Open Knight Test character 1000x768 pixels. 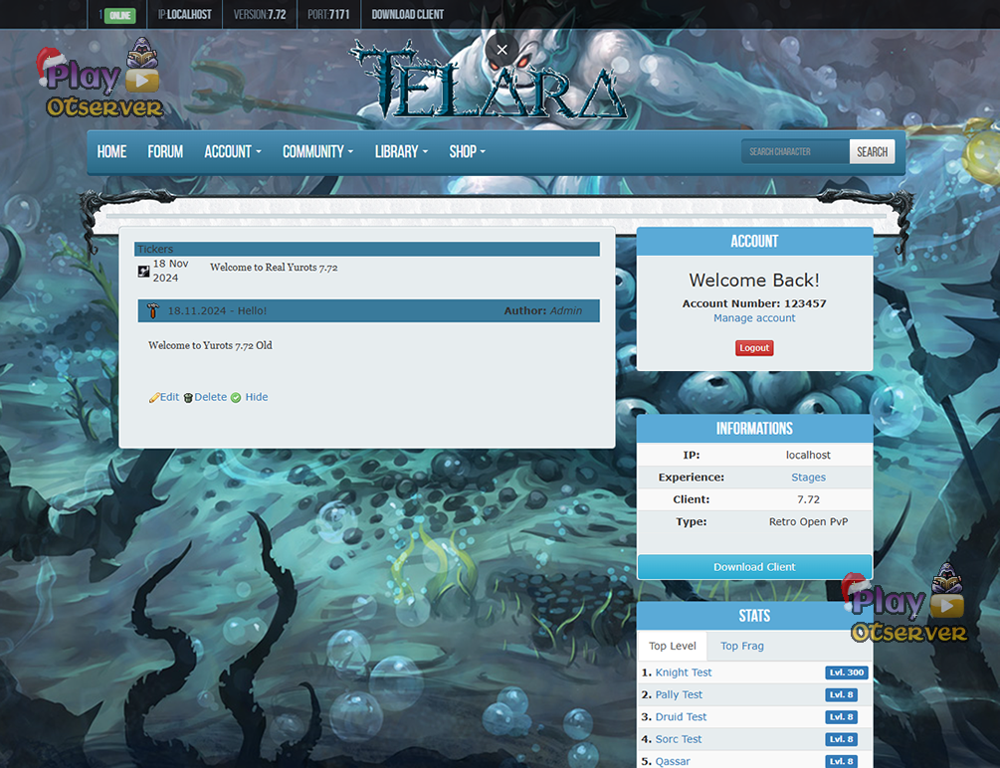[683, 672]
